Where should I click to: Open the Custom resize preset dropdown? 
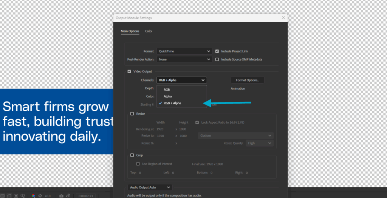tap(236, 136)
